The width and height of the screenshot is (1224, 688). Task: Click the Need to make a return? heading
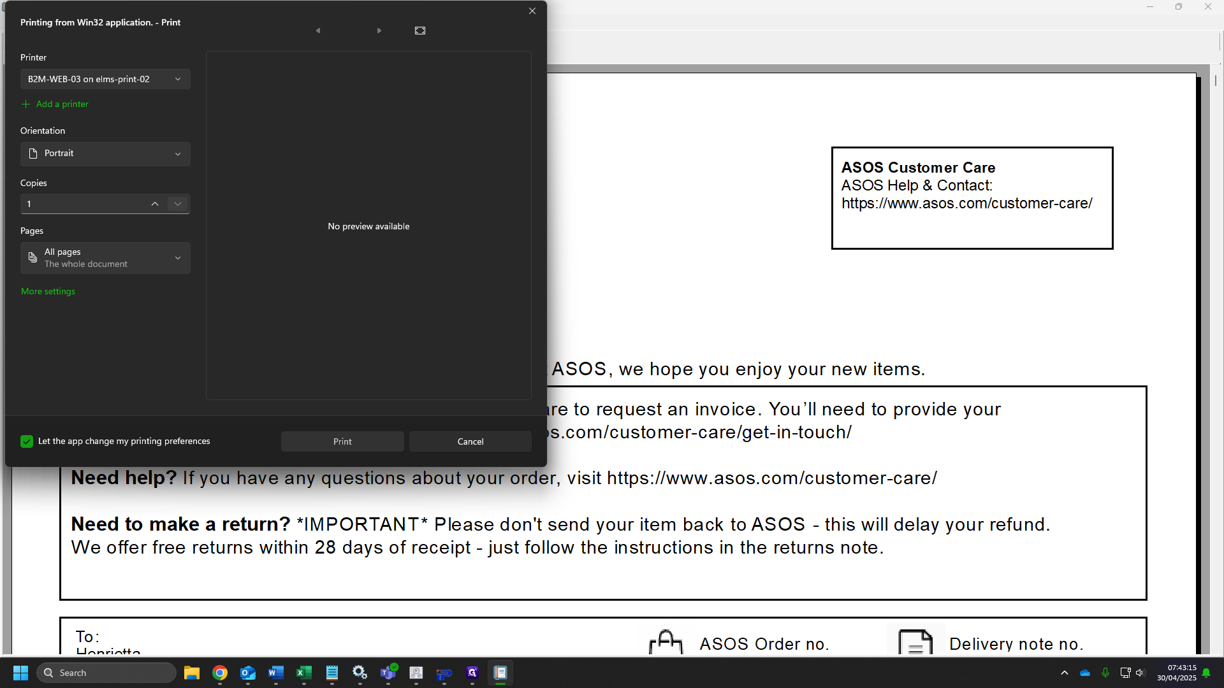pos(180,524)
